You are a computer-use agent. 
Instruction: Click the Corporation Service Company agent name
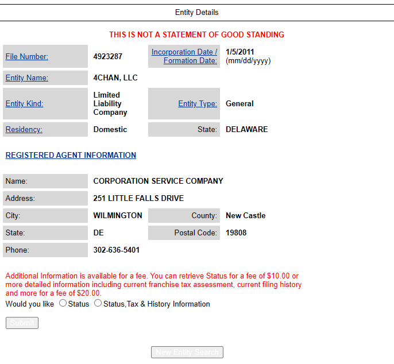pyautogui.click(x=158, y=181)
